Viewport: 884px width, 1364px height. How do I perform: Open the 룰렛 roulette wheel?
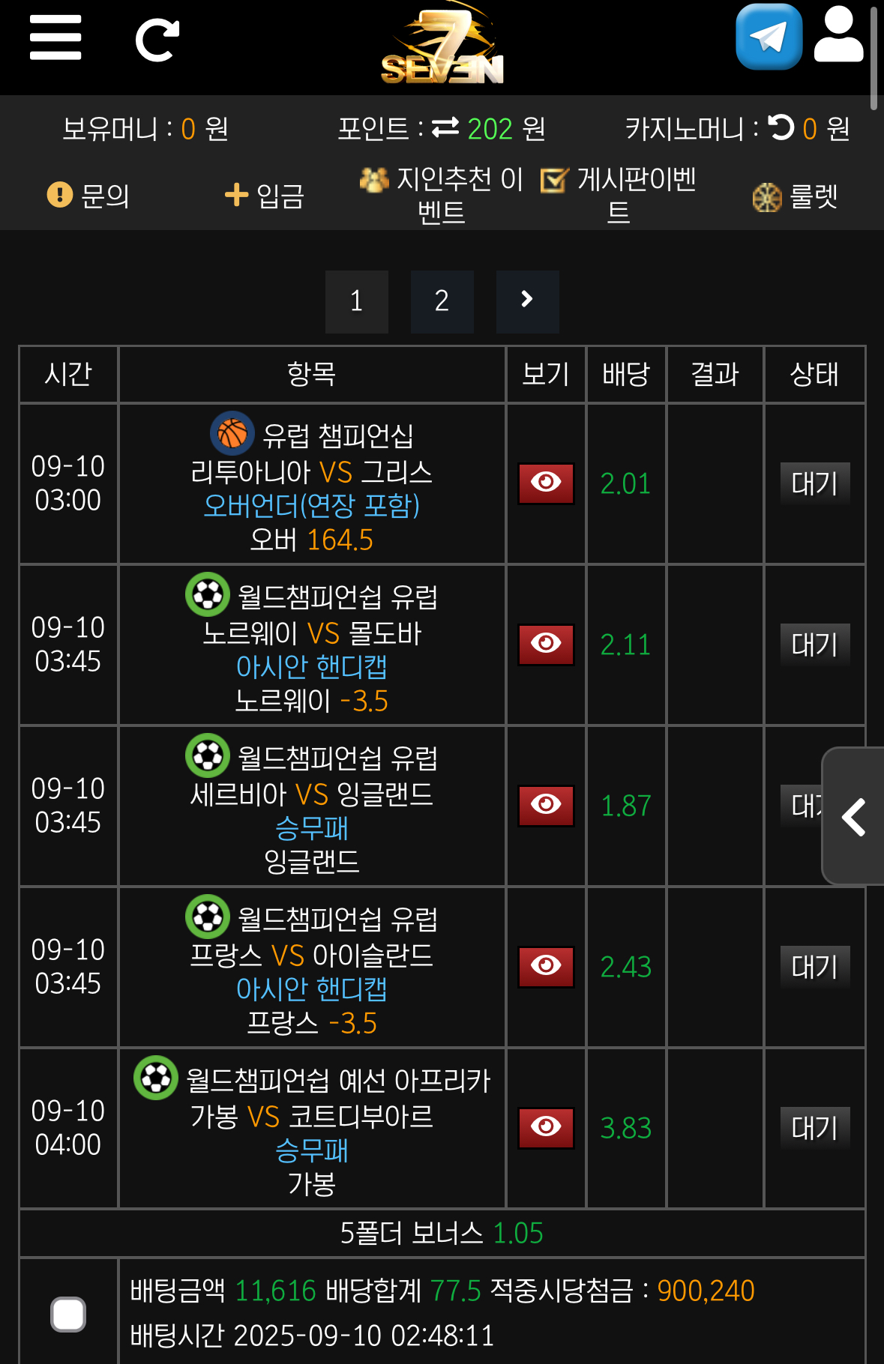pos(795,197)
